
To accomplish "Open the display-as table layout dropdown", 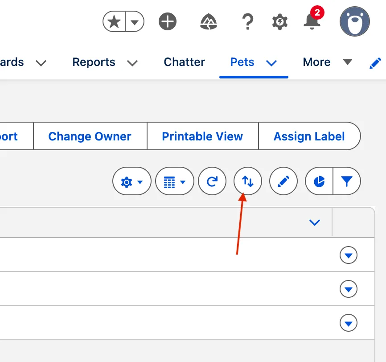I will tap(174, 181).
